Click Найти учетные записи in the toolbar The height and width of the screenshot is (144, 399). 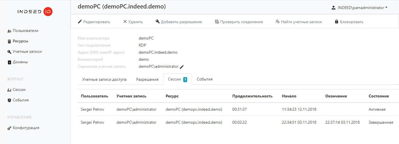tap(299, 22)
